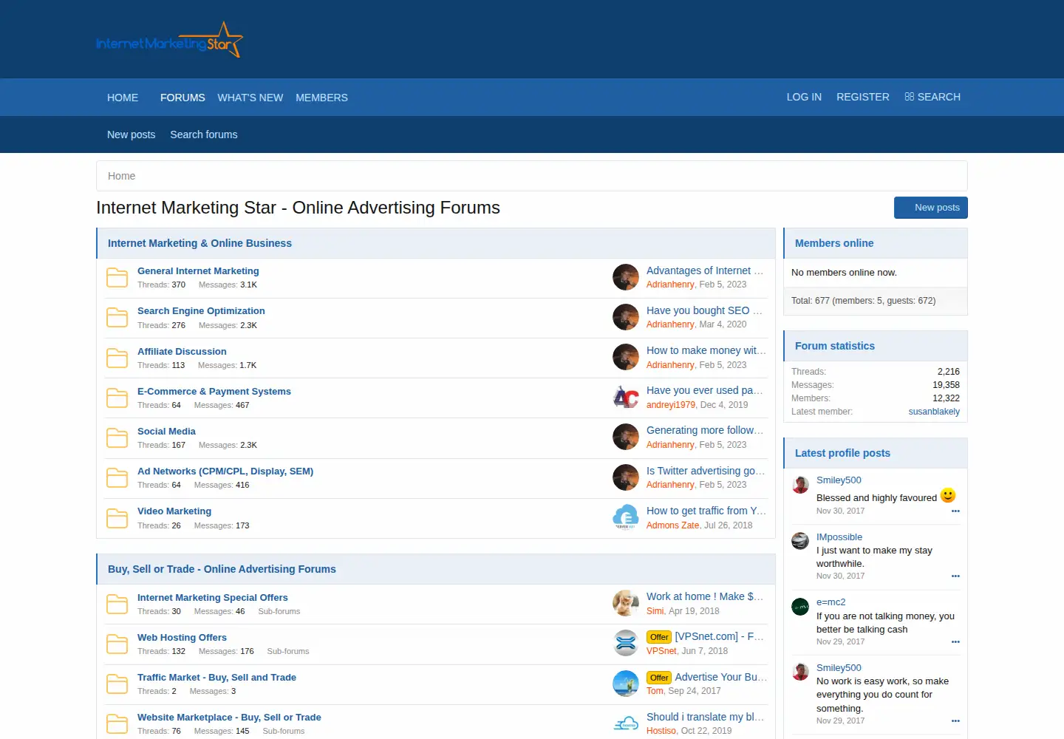This screenshot has width=1064, height=739.
Task: Click VPSnet's avatar in the Web Hosting Offers row
Action: point(626,643)
